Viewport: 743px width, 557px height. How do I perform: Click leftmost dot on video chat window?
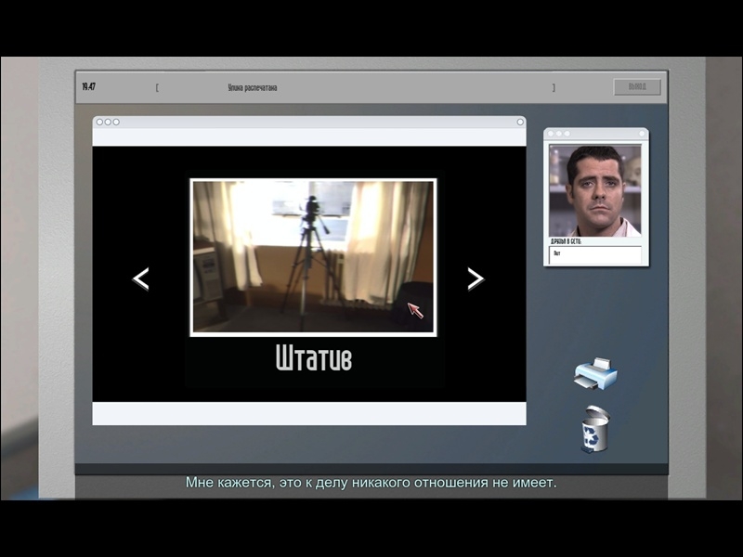click(x=550, y=134)
